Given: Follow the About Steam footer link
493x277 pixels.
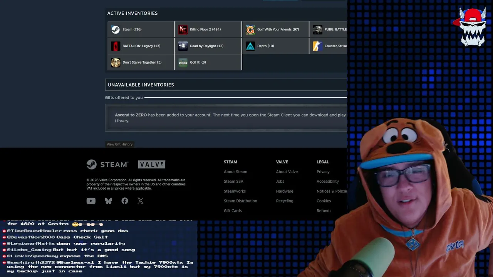Looking at the screenshot, I should click(x=235, y=172).
